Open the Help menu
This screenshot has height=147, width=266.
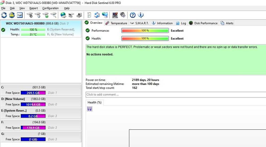(x=67, y=8)
